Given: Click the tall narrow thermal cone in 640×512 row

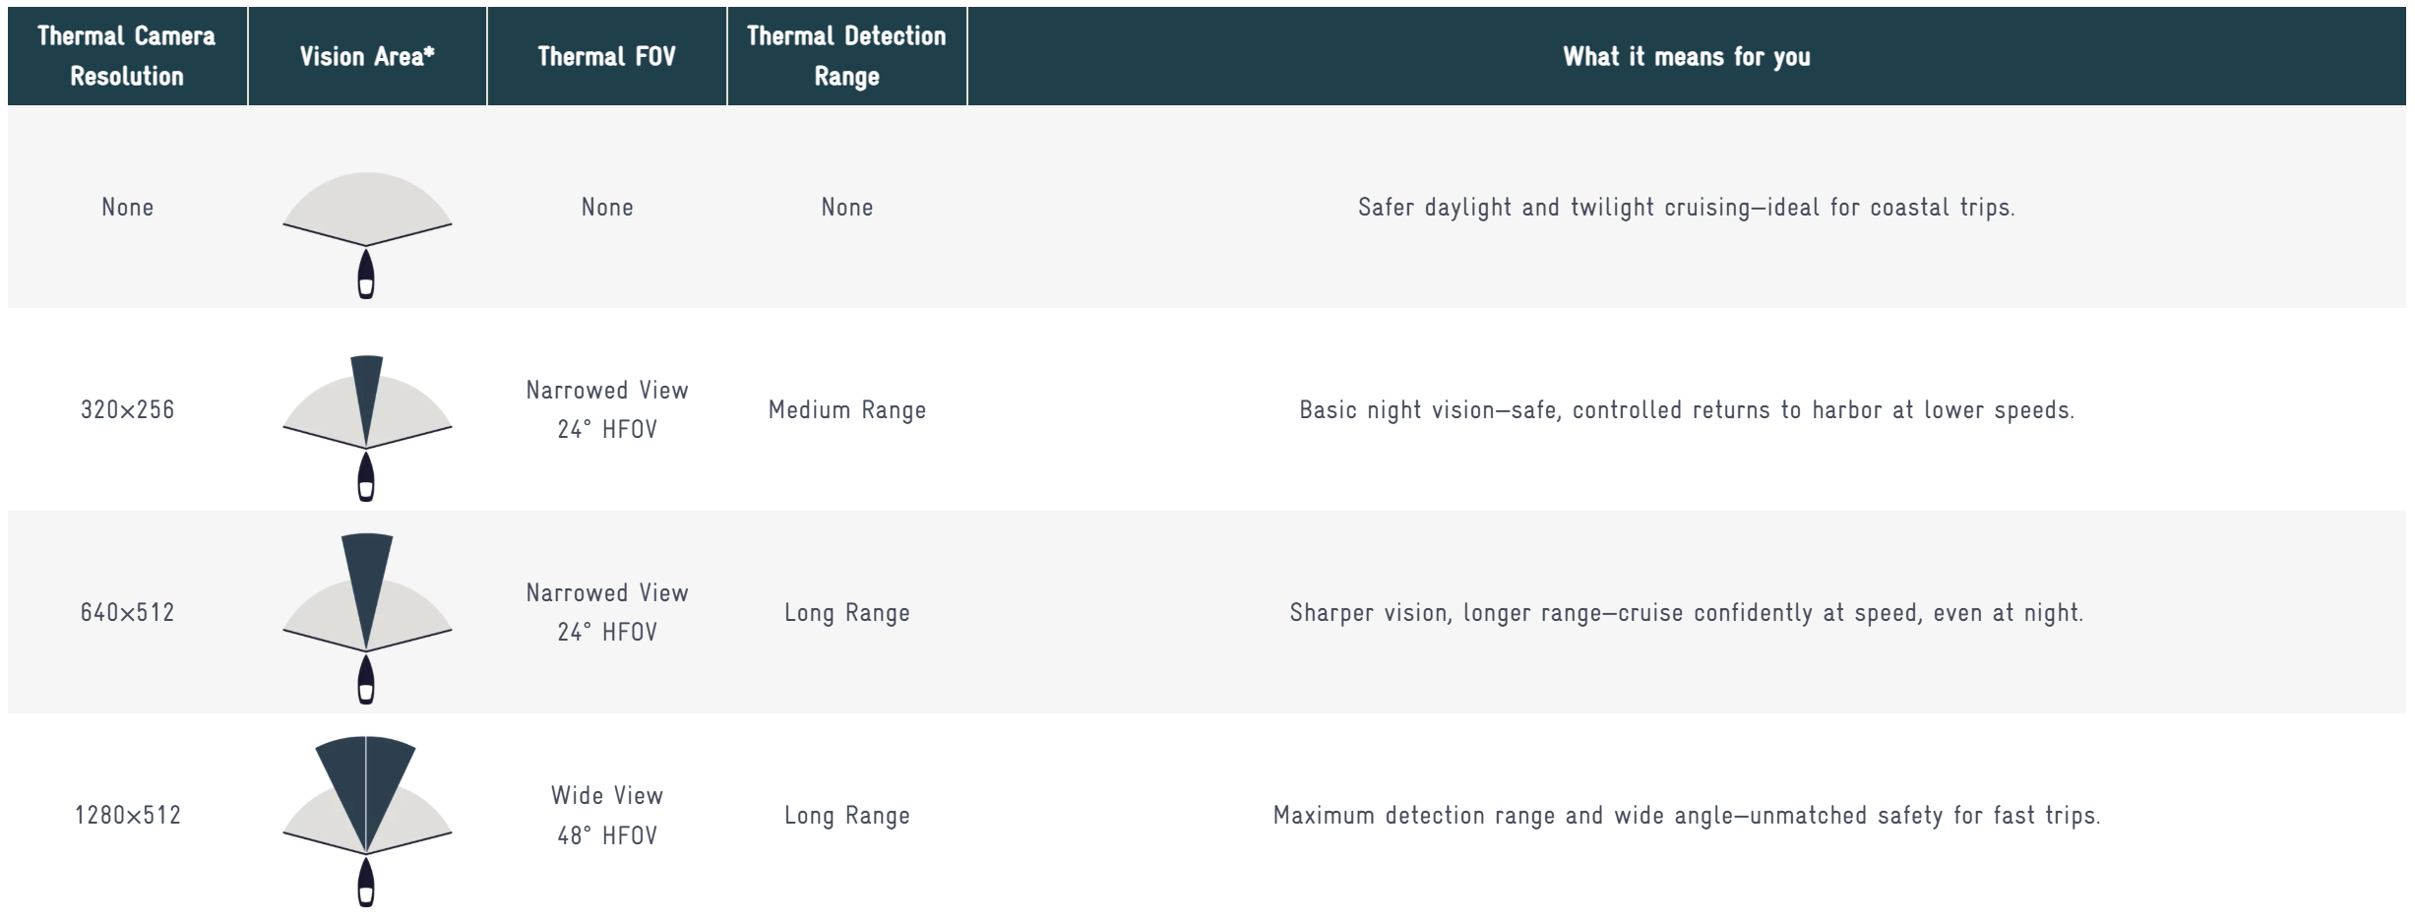Looking at the screenshot, I should tap(367, 581).
